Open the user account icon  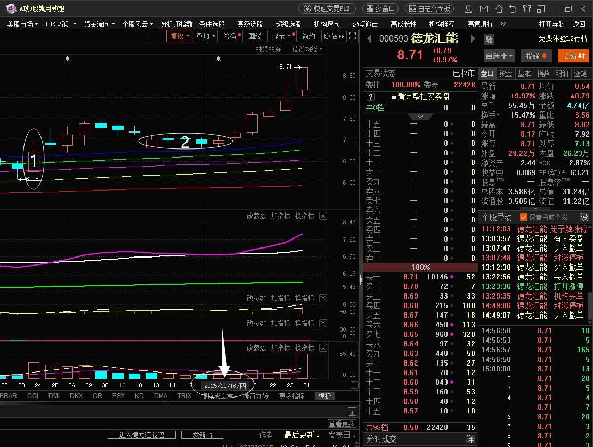click(x=468, y=9)
